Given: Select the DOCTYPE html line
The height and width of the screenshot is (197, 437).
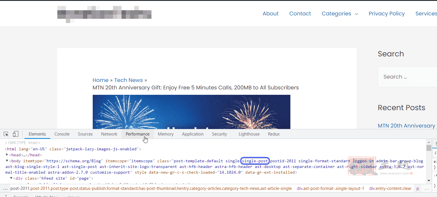Looking at the screenshot, I should click(x=23, y=143).
